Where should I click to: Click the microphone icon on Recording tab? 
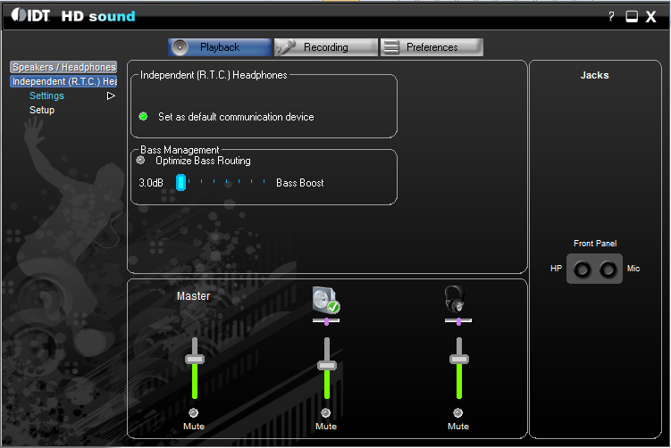point(288,47)
